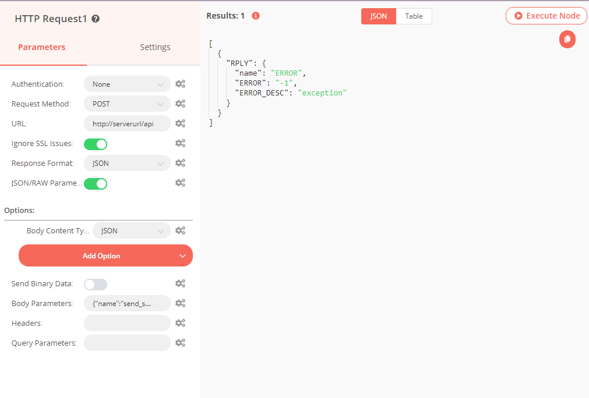The width and height of the screenshot is (589, 398).
Task: Enable the Send Binary Data toggle
Action: (96, 284)
